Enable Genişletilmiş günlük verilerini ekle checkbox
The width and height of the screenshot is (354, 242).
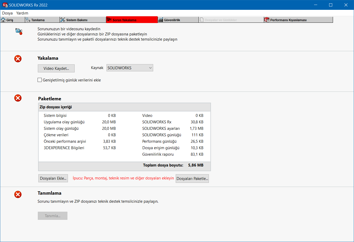[x=40, y=80]
